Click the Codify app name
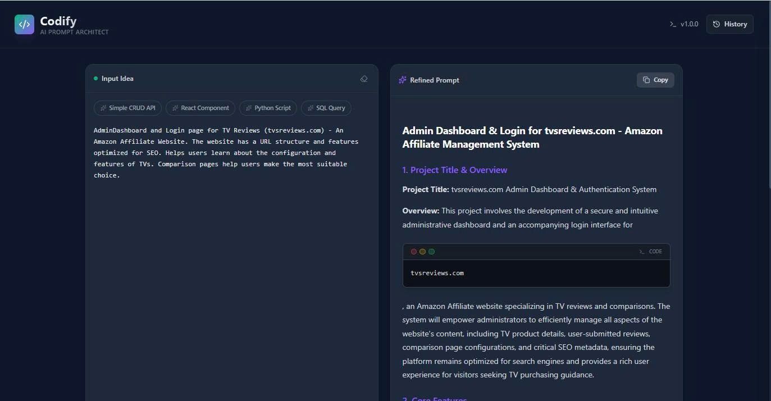This screenshot has height=401, width=771. coord(58,21)
